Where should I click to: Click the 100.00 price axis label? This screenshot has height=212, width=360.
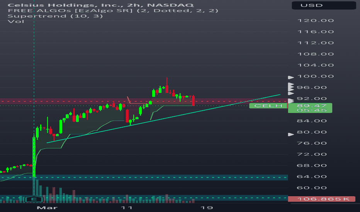[x=316, y=76]
